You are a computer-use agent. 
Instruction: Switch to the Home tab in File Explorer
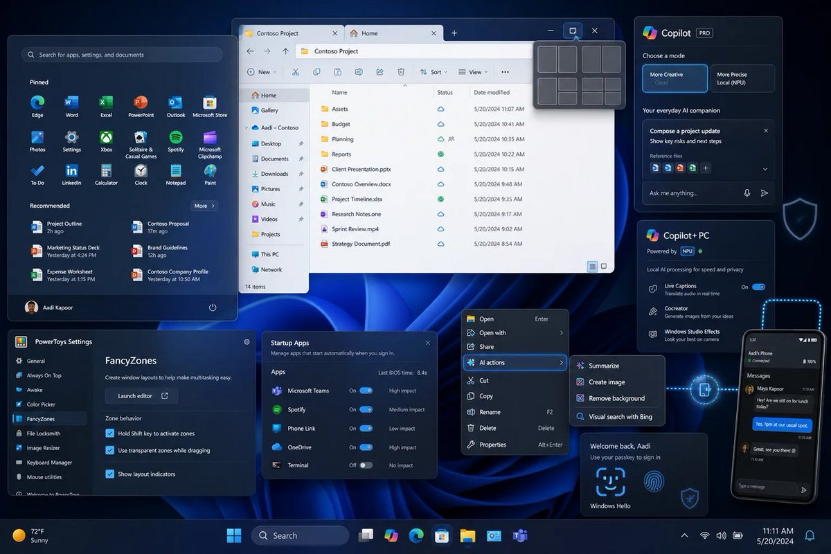coord(393,33)
